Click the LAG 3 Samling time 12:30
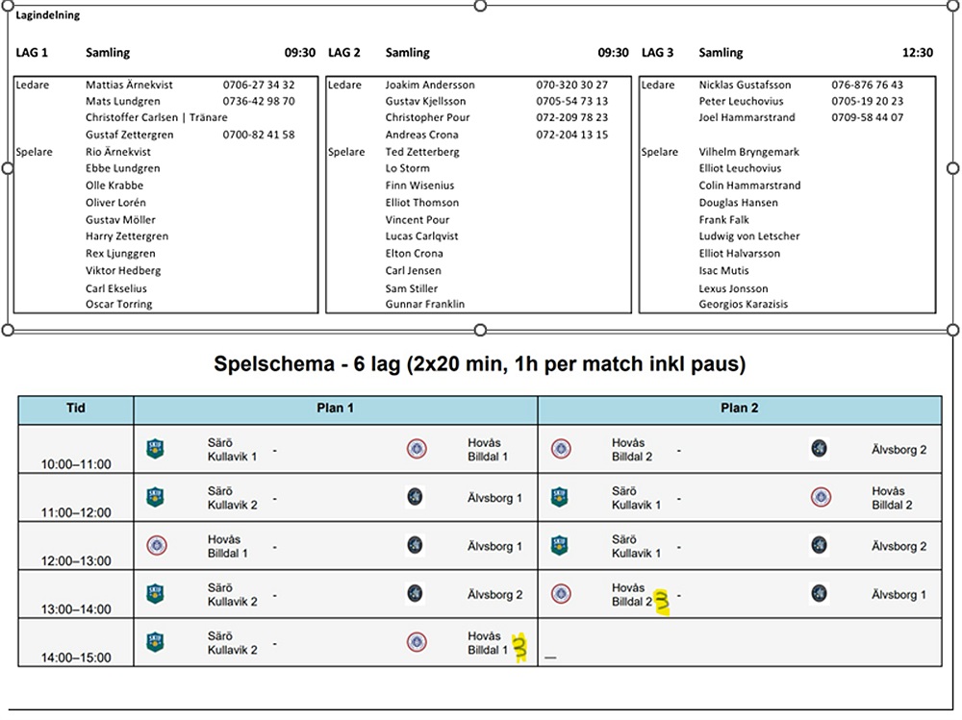 (x=917, y=53)
